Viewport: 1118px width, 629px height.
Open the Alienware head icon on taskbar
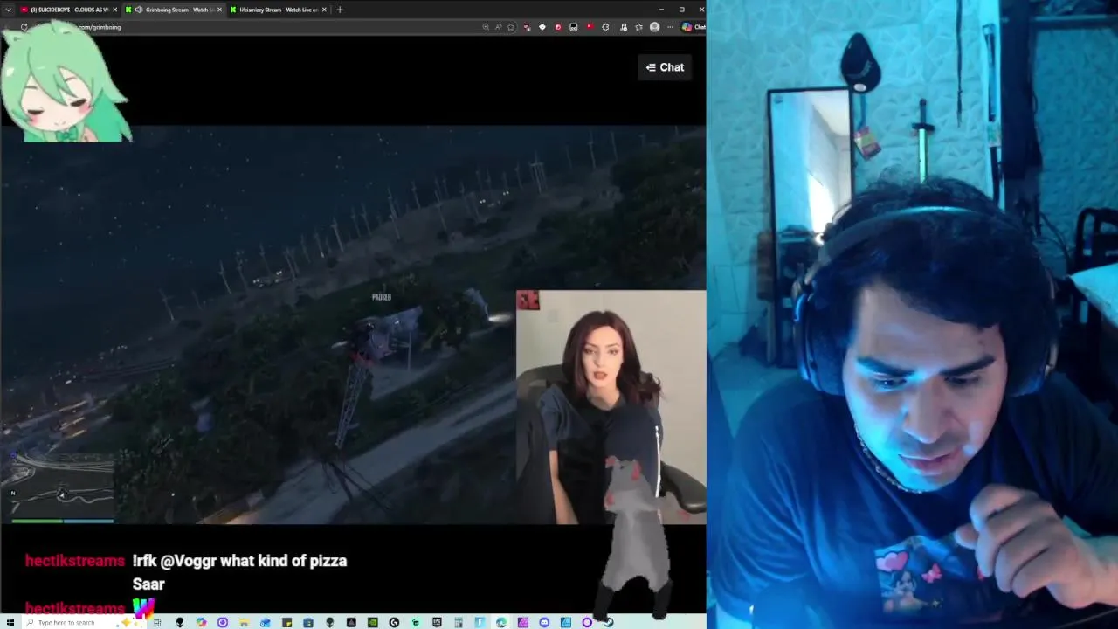180,622
